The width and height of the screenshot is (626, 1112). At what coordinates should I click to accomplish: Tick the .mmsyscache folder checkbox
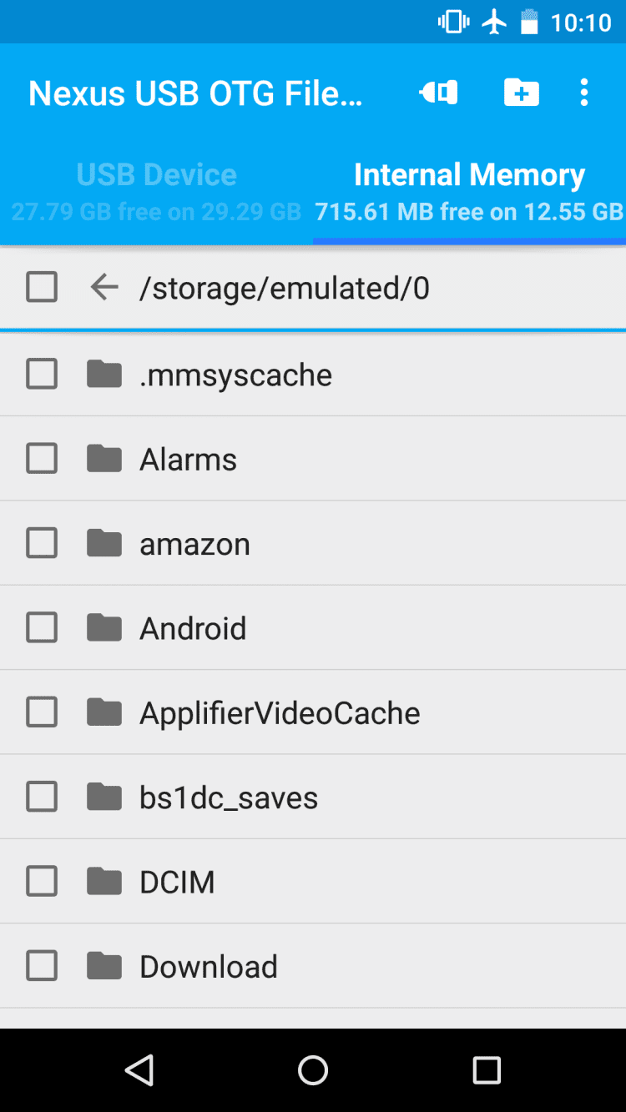coord(42,375)
